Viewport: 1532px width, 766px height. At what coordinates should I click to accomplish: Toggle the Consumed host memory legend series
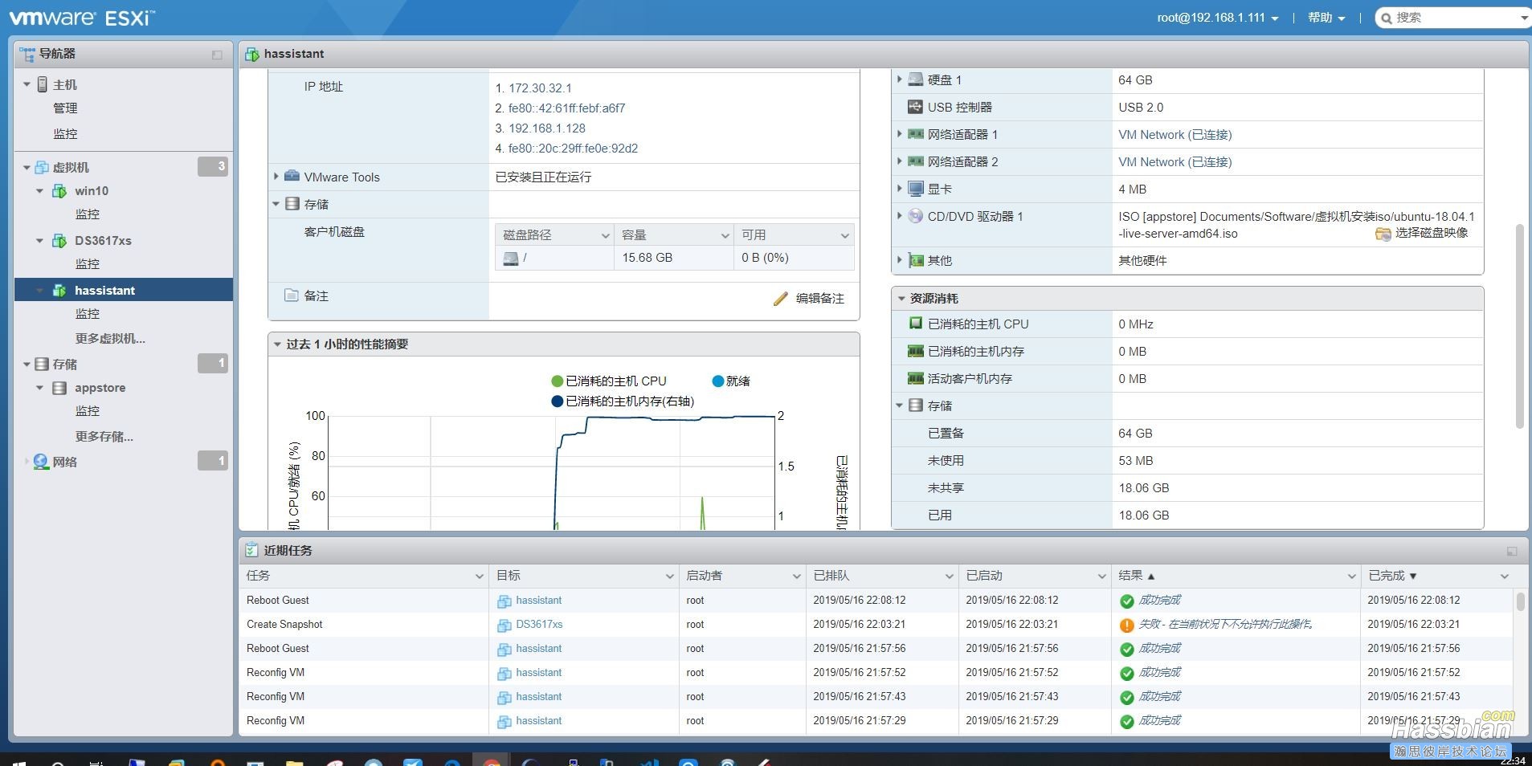[623, 401]
